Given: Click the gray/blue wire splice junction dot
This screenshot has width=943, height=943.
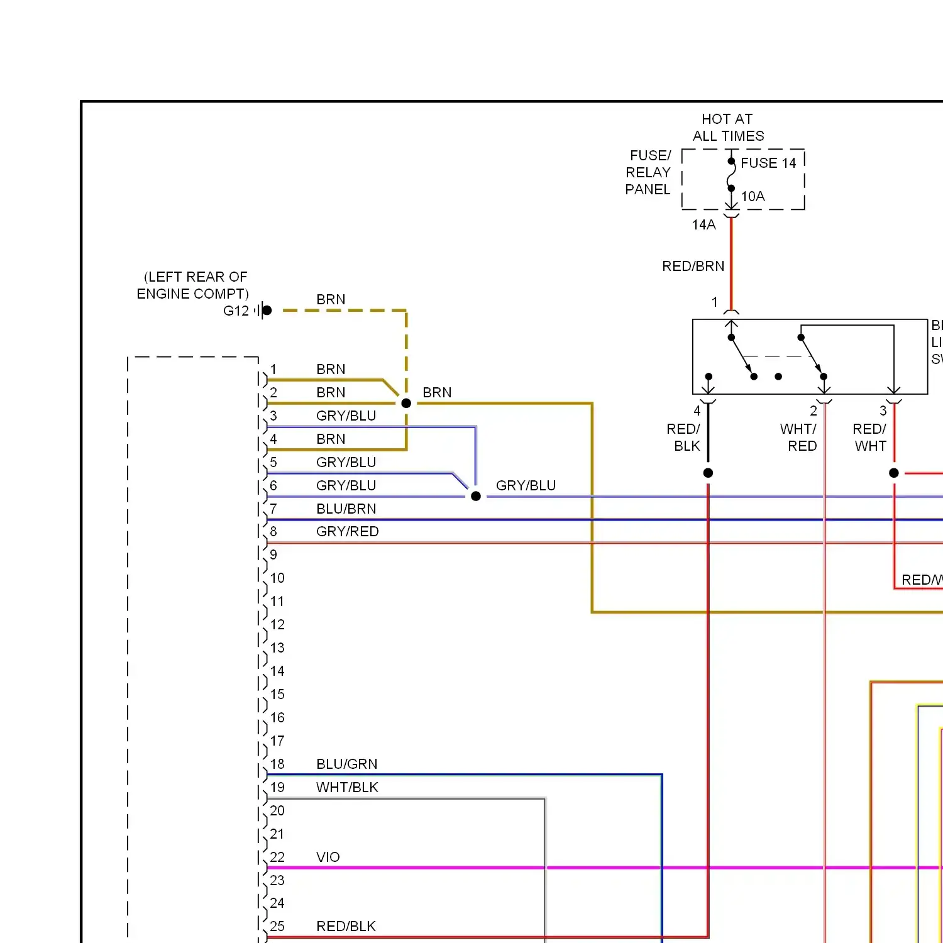Looking at the screenshot, I should (476, 496).
